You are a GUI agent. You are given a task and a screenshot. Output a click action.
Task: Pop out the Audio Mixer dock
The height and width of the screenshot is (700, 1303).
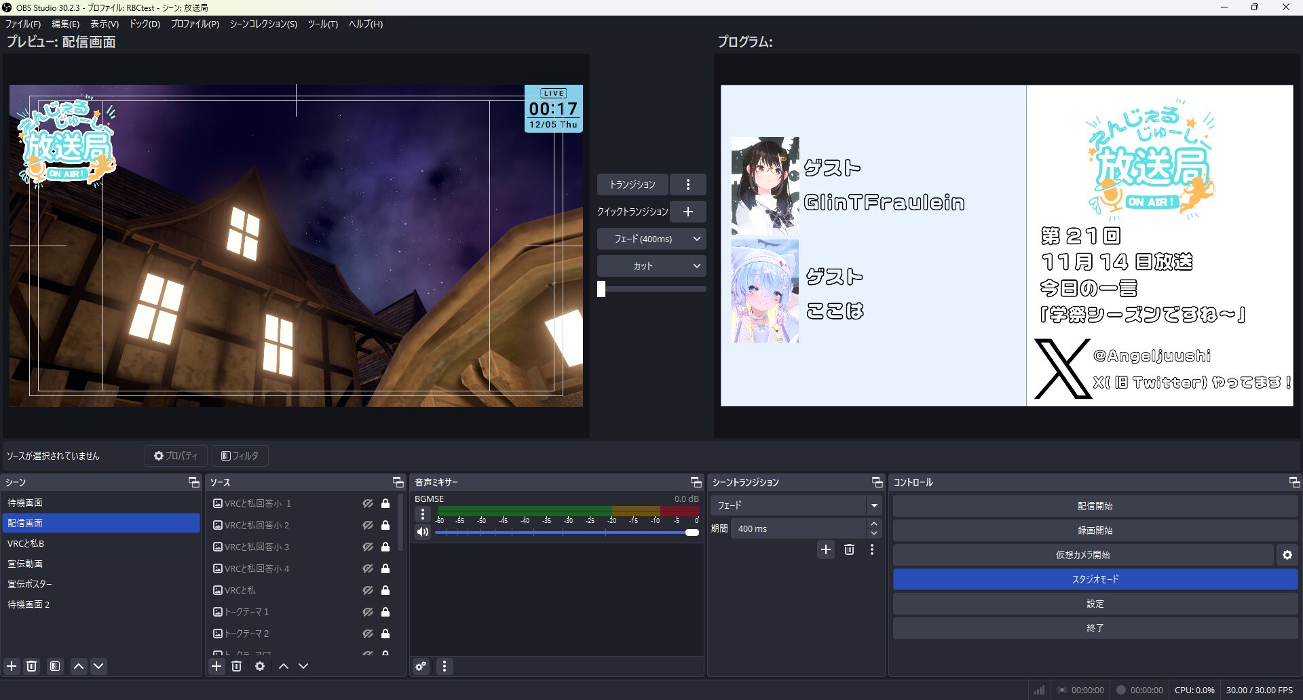pos(696,482)
